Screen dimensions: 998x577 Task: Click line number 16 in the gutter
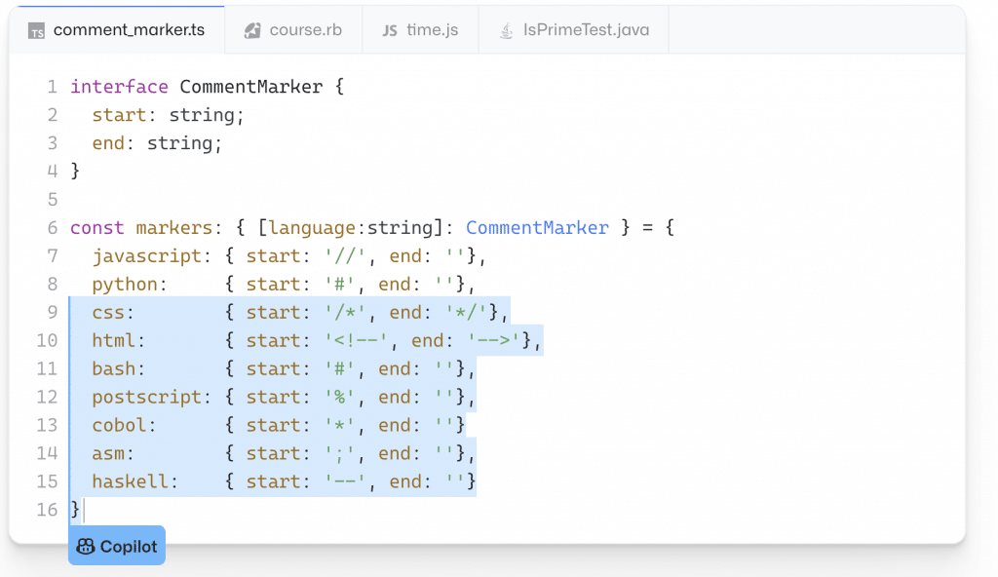[48, 510]
